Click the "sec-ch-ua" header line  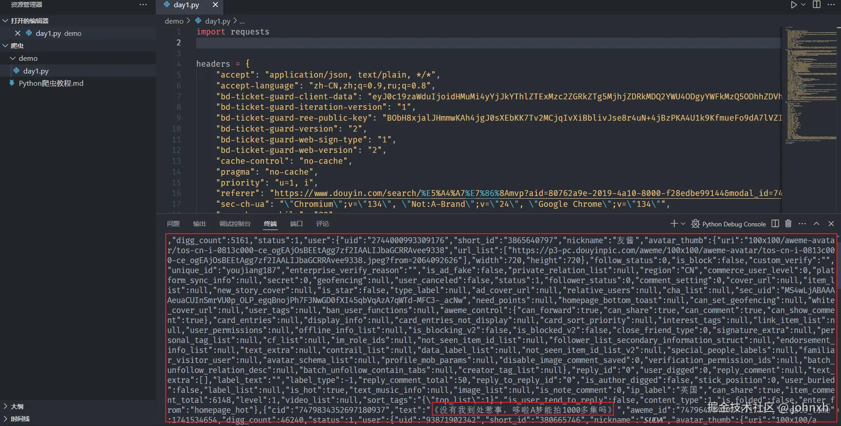(443, 204)
